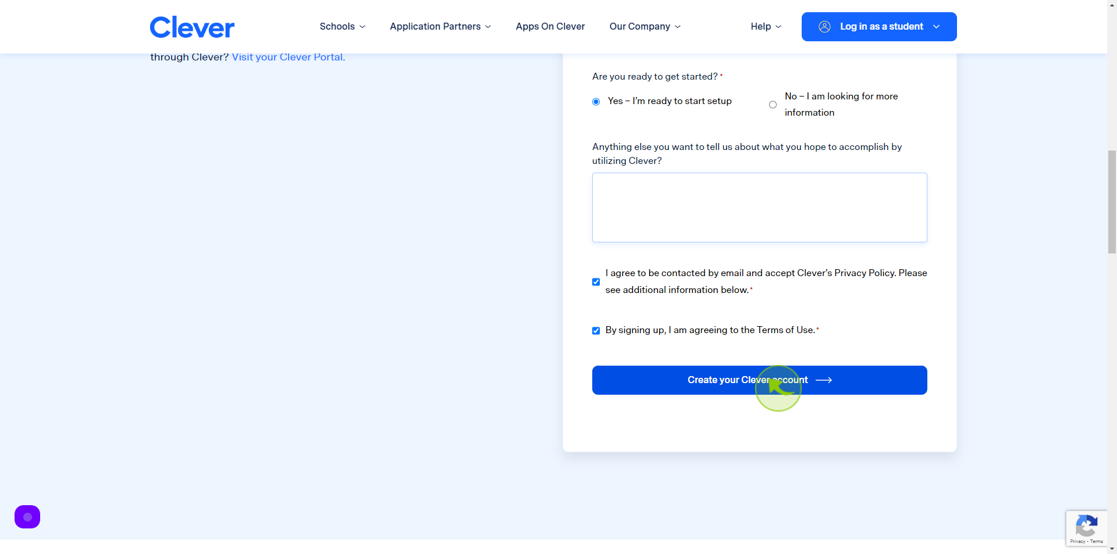The width and height of the screenshot is (1117, 554).
Task: Open reCAPTCHA Privacy link
Action: 1077,542
